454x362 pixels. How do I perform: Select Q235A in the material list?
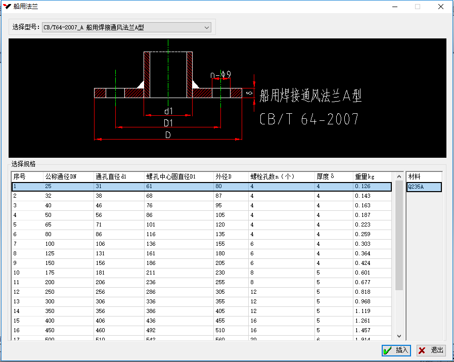424,187
